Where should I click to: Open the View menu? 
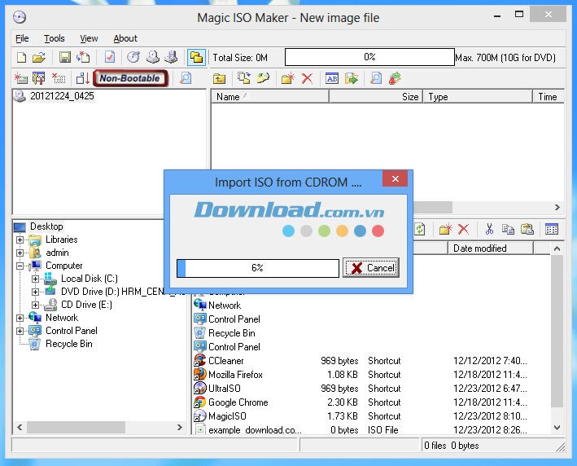point(89,38)
